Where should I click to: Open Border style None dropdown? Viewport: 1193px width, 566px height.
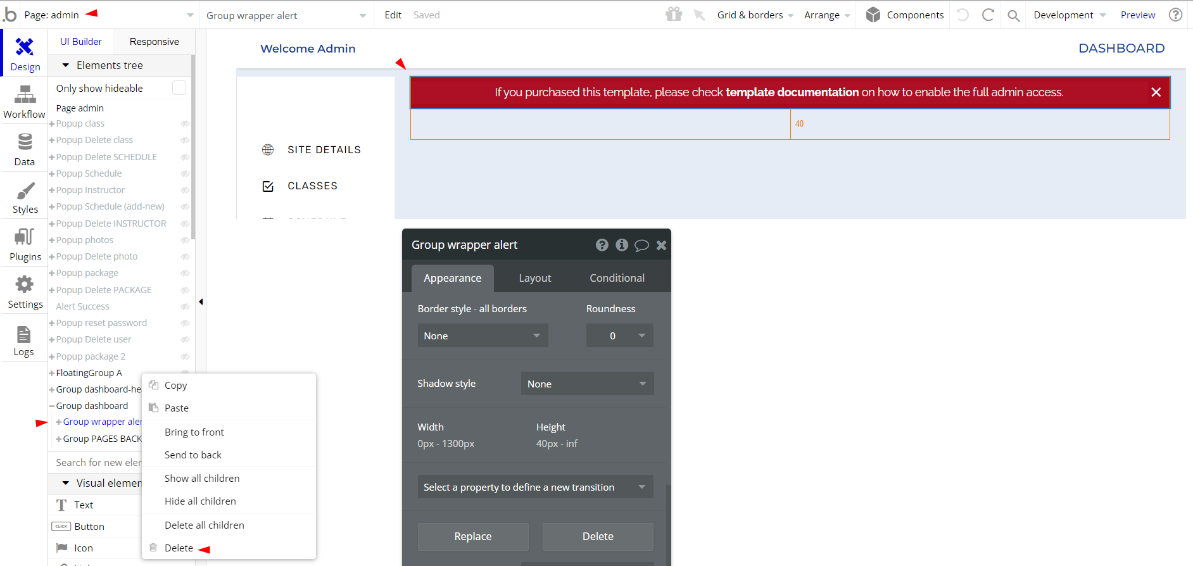pos(483,336)
